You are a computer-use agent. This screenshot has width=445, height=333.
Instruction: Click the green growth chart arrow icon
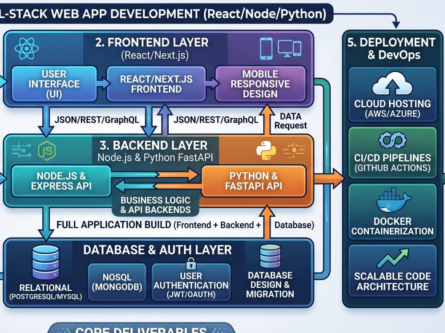(x=393, y=258)
